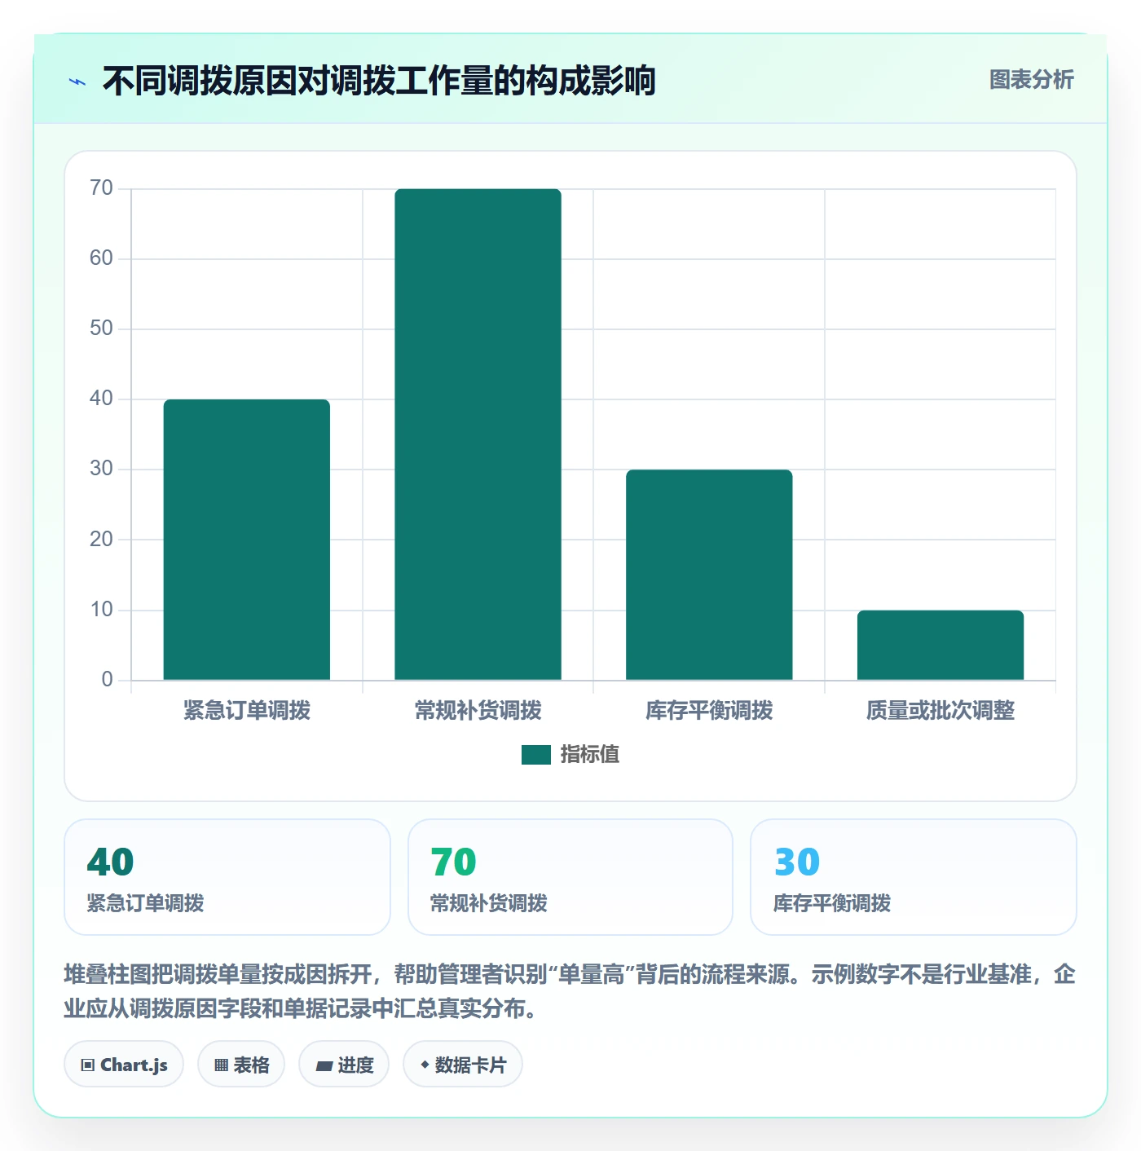The image size is (1141, 1151).
Task: Click the Chart.js tag chip
Action: [x=124, y=1065]
